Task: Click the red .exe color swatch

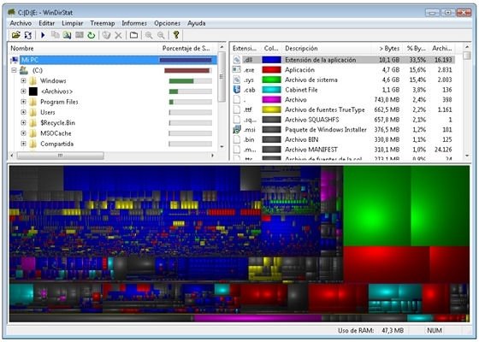Action: coord(272,69)
